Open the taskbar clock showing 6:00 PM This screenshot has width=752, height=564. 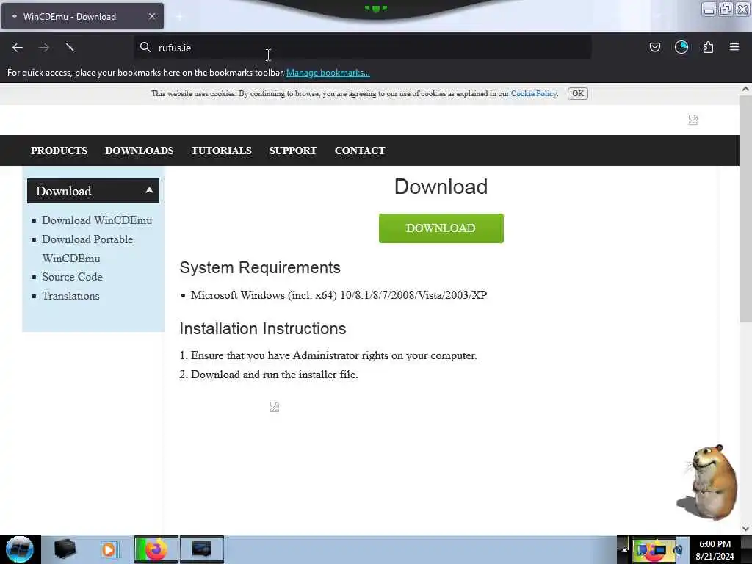point(715,550)
